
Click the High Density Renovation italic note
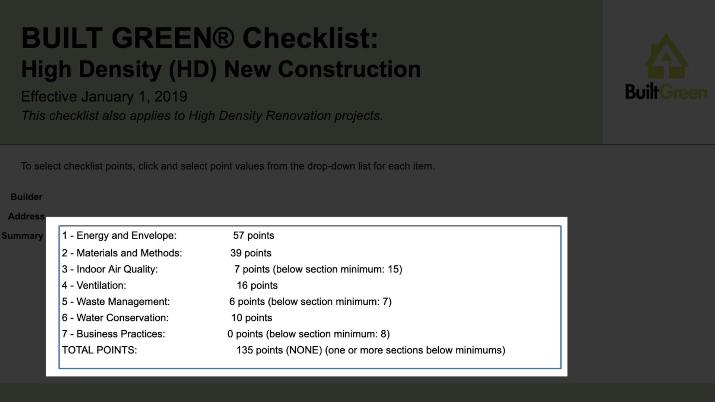[202, 116]
